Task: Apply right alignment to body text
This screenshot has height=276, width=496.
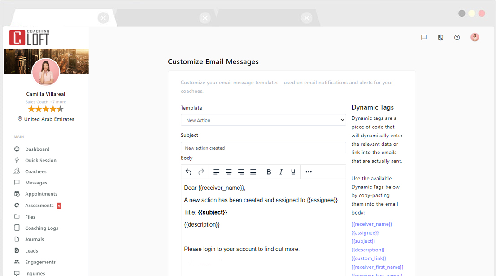Action: (x=241, y=172)
